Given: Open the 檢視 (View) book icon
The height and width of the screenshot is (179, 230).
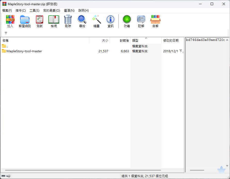Looking at the screenshot, I should [x=54, y=21].
